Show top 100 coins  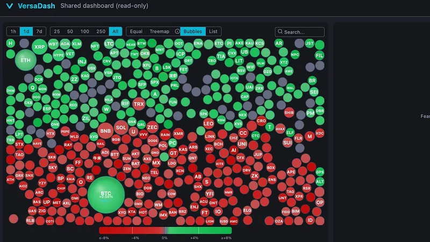click(85, 31)
